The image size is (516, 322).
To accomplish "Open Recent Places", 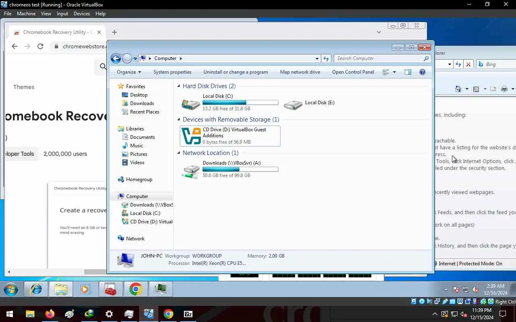I will pyautogui.click(x=144, y=112).
